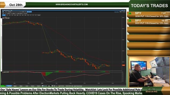Select the Custom time range tab

point(39,15)
